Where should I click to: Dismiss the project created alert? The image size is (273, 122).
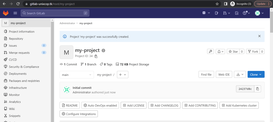coord(259,36)
